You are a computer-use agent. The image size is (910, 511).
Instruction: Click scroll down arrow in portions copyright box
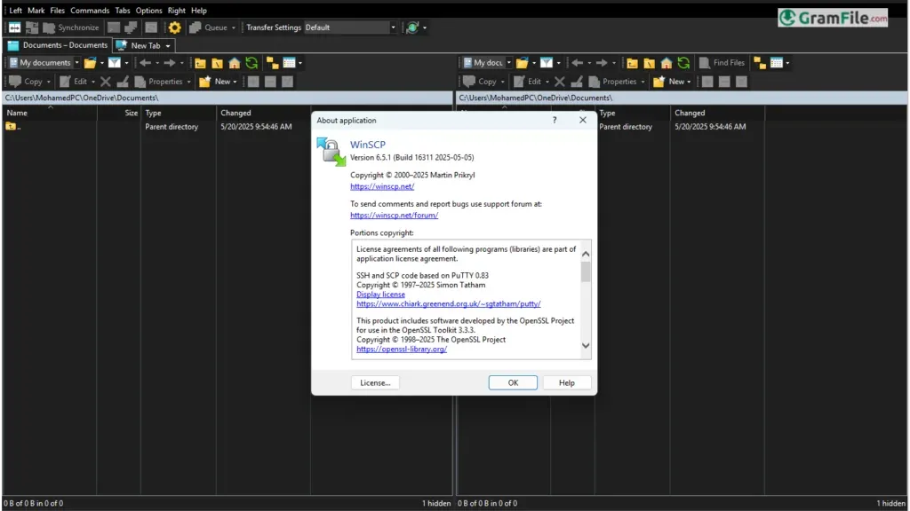coord(586,346)
